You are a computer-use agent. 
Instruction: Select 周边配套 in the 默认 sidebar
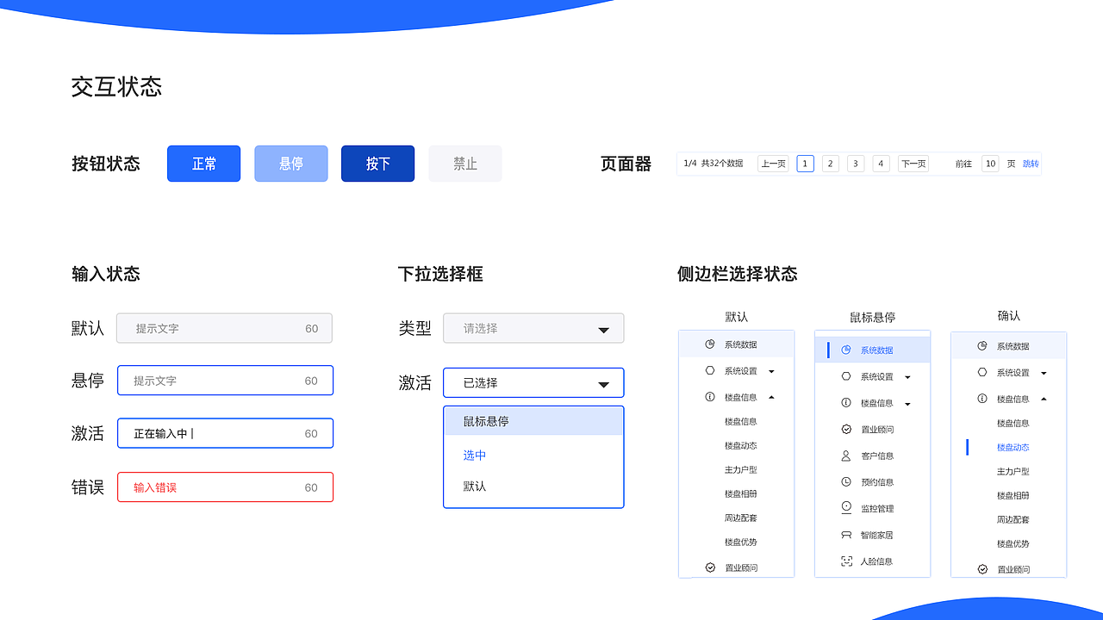(x=741, y=518)
